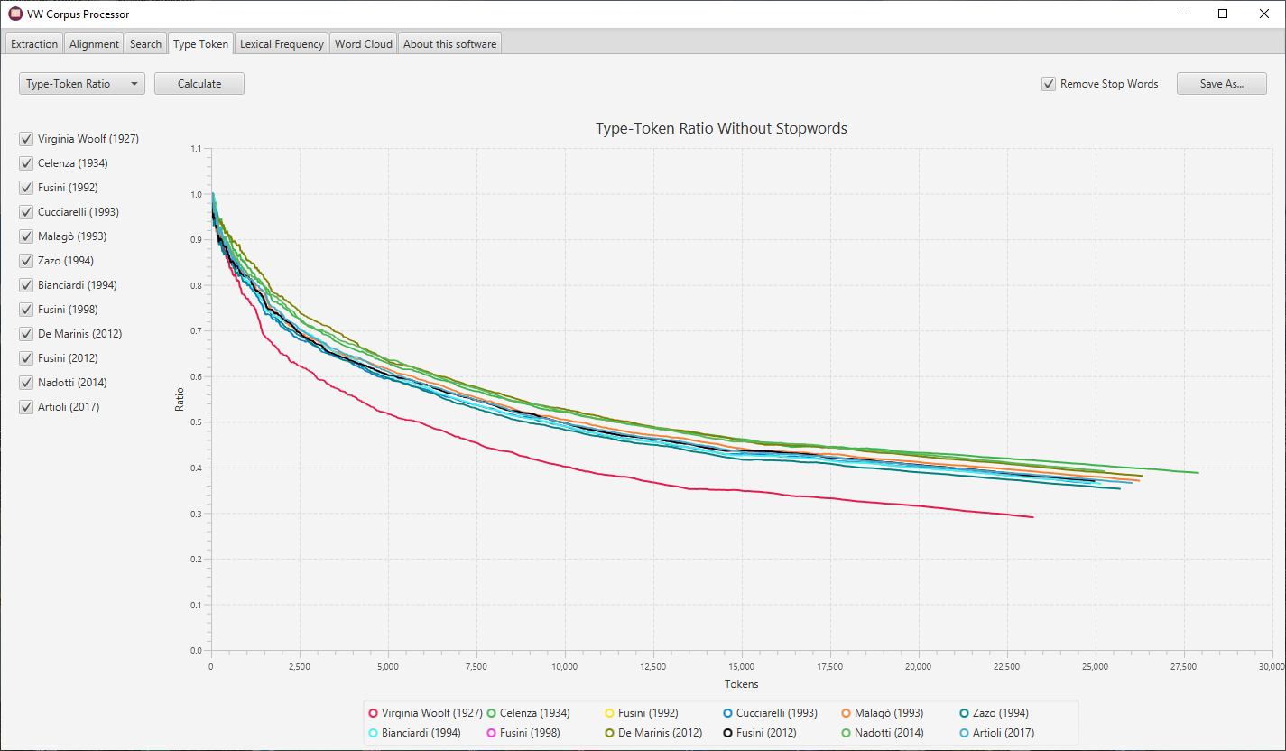Uncheck the Fusini (1998) checkbox
Screen dimensions: 1286x751
pos(26,310)
